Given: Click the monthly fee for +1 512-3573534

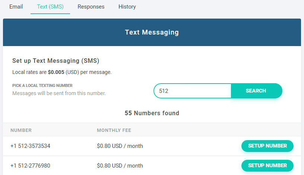Looking at the screenshot, I should [x=120, y=146].
